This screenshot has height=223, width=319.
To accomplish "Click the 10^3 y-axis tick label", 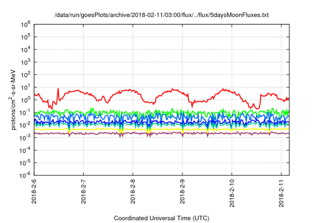I will [x=25, y=63].
